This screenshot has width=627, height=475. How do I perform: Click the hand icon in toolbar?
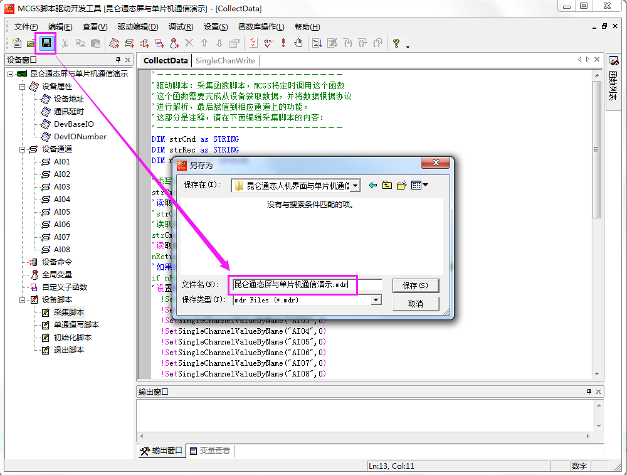[298, 43]
